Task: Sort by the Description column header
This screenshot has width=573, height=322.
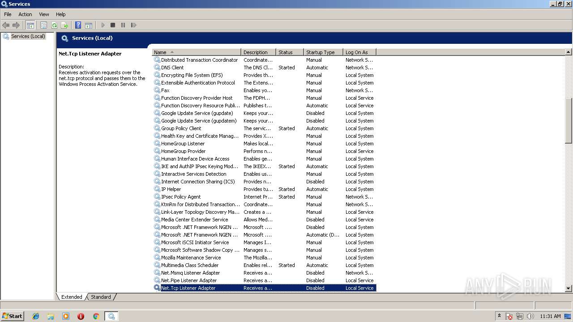Action: coord(258,52)
